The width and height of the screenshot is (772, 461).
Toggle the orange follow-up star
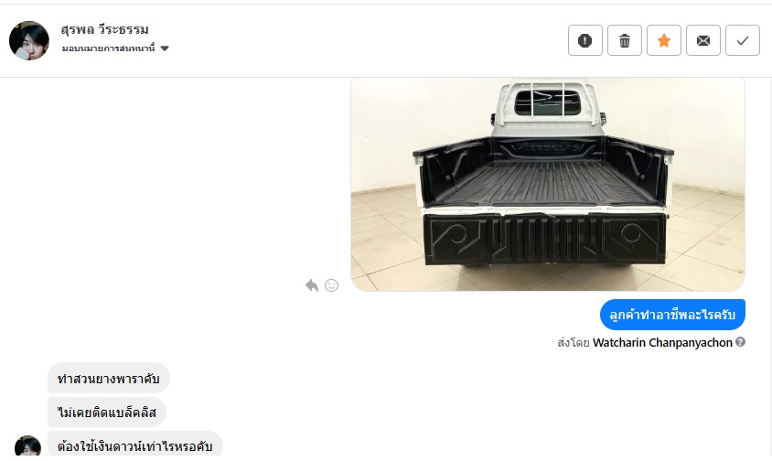(x=664, y=40)
